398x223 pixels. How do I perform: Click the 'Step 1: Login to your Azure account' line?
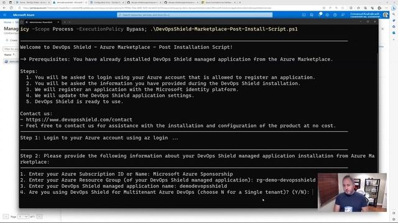[x=99, y=138]
